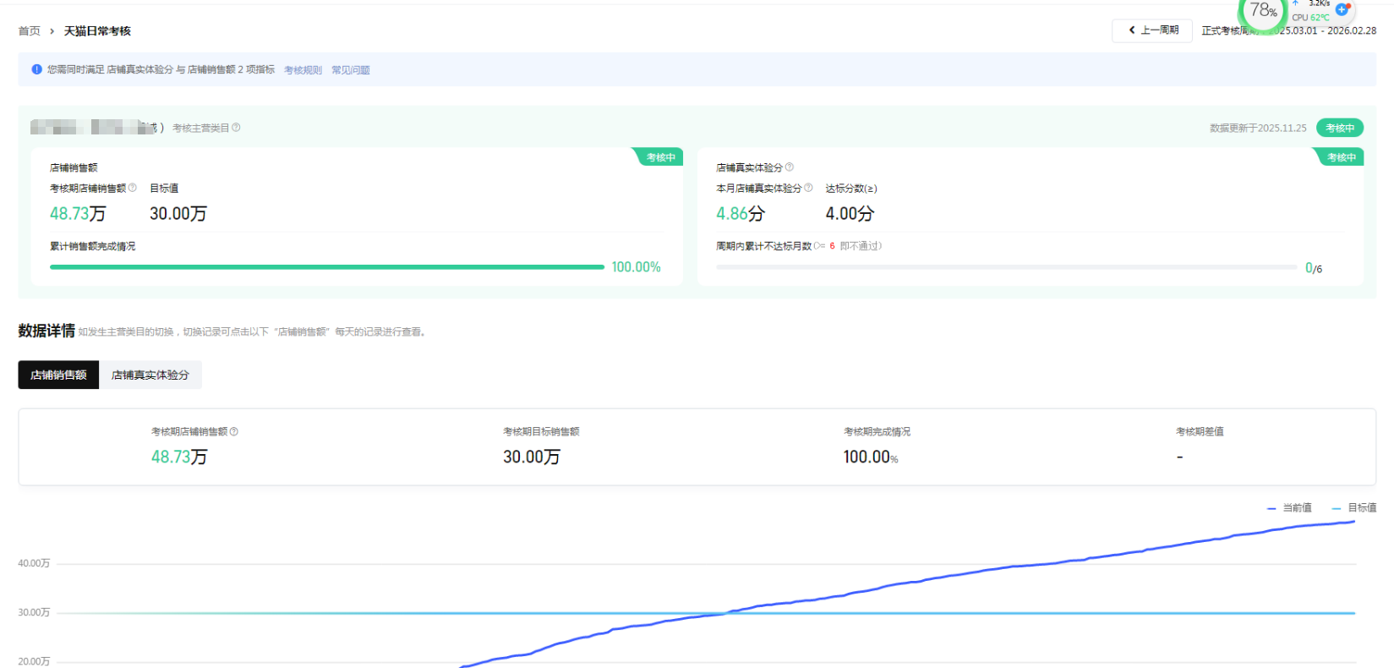Select the 店铺销售额 tab
The width and height of the screenshot is (1394, 668).
click(58, 375)
